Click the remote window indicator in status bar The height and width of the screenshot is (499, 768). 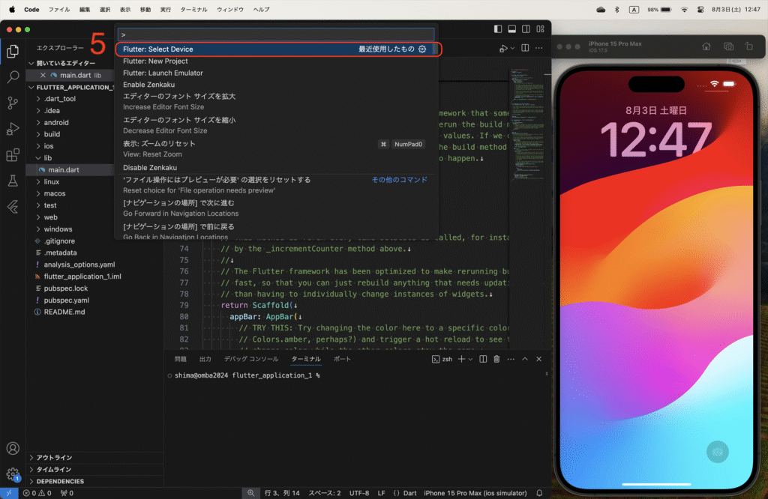[x=9, y=493]
